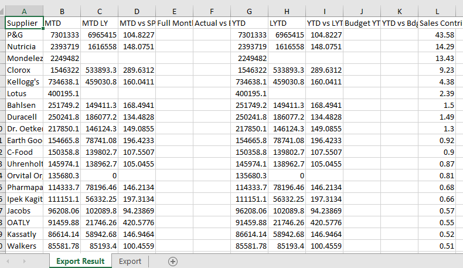Select column G header
Image resolution: width=463 pixels, height=268 pixels.
(249, 11)
